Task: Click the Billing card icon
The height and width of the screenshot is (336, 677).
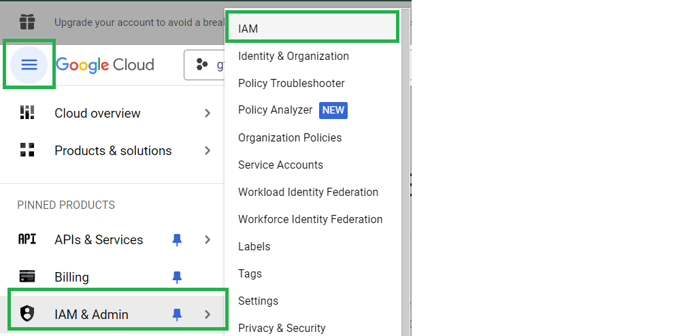Action: 27,277
